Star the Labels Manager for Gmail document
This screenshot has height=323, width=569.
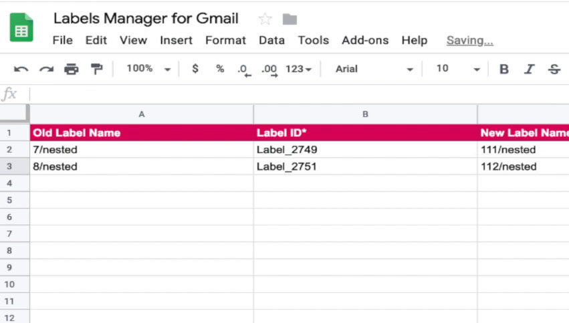265,19
